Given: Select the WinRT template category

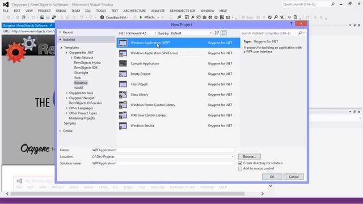Looking at the screenshot, I should click(x=79, y=88).
